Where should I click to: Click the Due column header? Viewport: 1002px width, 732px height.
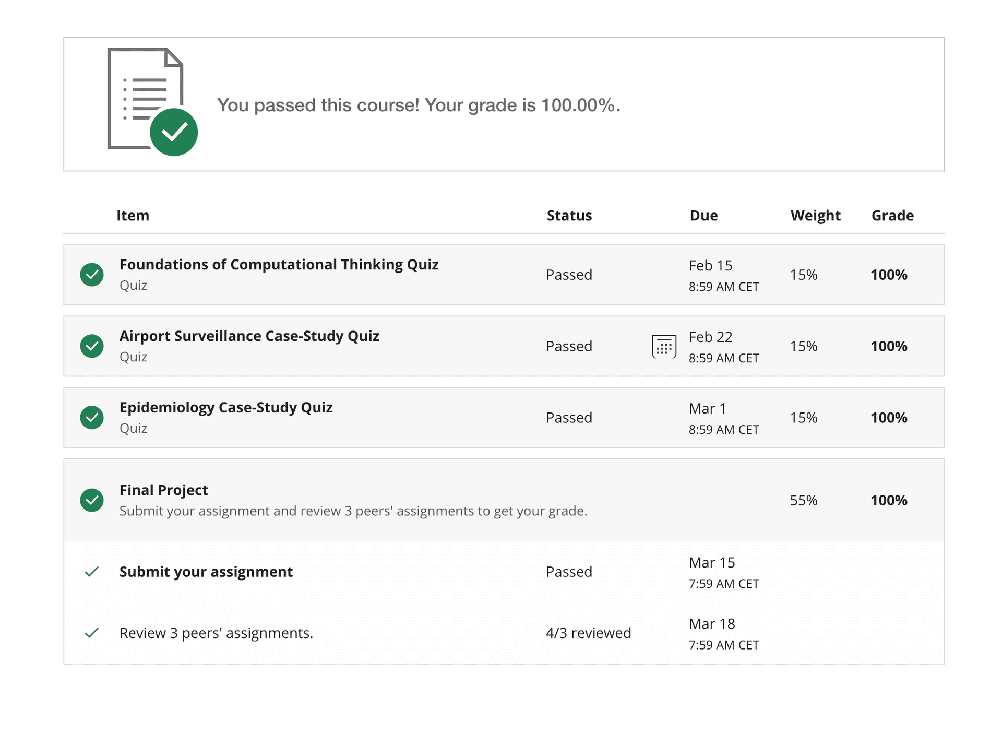(x=703, y=216)
